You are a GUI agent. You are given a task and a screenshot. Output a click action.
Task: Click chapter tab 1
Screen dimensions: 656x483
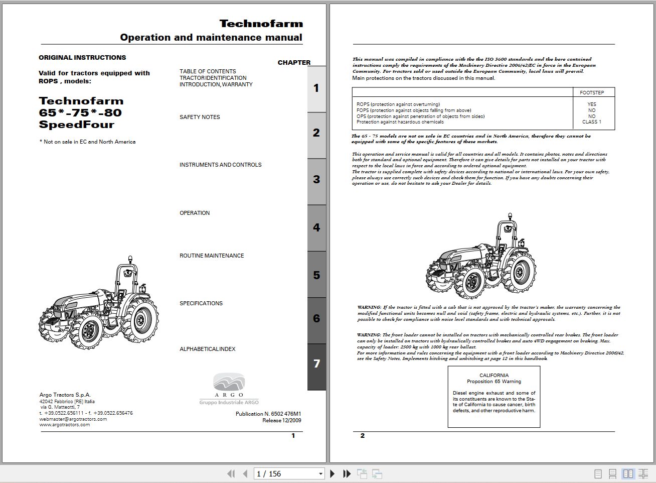(x=316, y=88)
